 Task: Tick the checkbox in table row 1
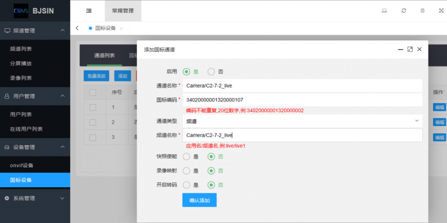93,107
